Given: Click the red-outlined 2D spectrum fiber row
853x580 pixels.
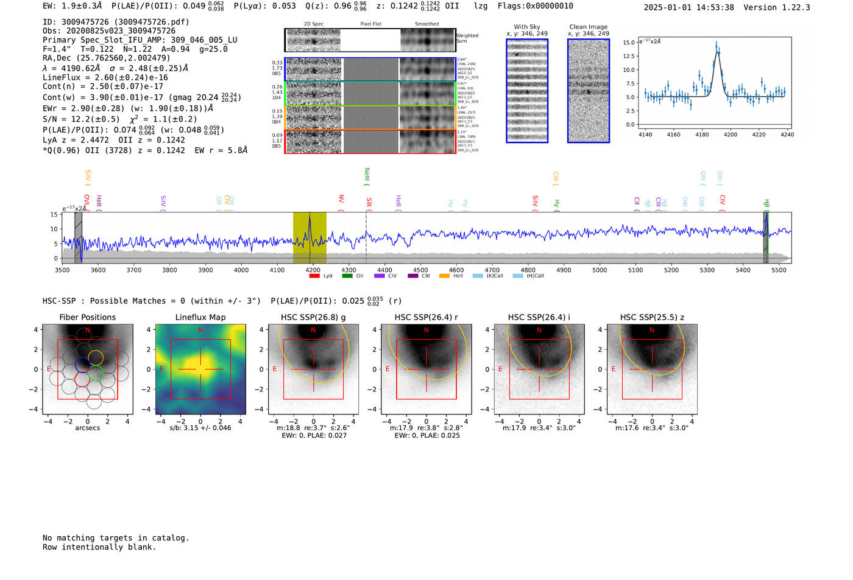Looking at the screenshot, I should [x=370, y=141].
